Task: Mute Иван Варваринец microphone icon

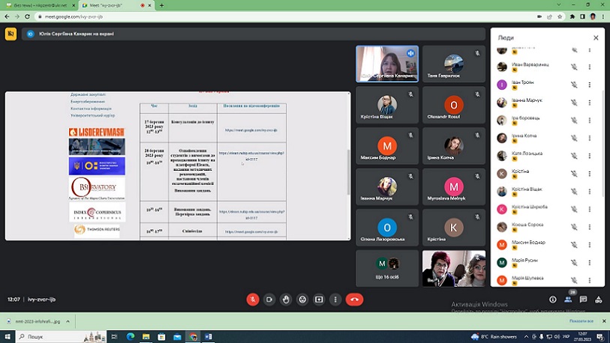Action: (x=574, y=67)
